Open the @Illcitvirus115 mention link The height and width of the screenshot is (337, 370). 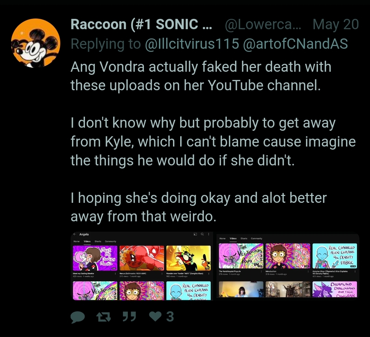(192, 44)
